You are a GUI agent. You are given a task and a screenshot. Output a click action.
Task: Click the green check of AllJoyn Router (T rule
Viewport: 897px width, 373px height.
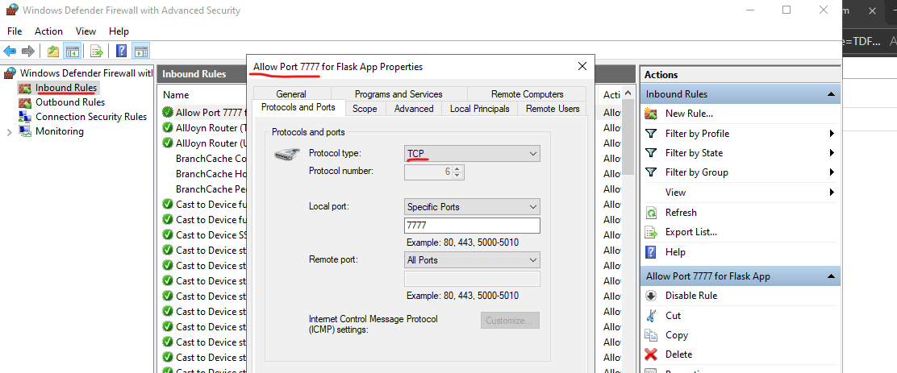(x=168, y=128)
